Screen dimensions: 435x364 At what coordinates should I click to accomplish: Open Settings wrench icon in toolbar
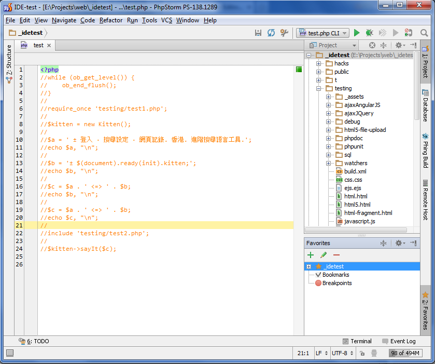click(x=284, y=33)
